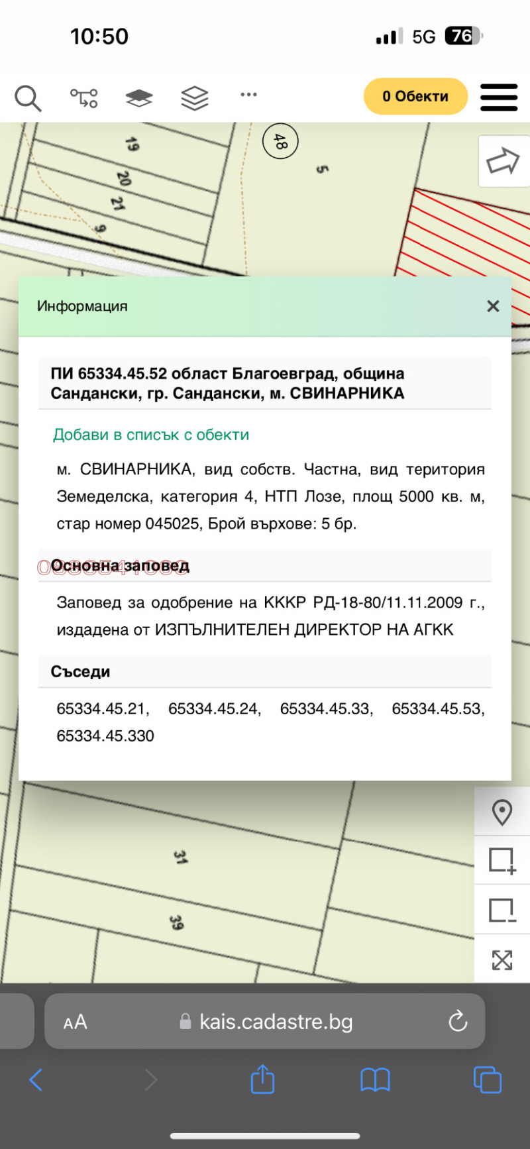
Task: Close the Информация popup
Action: 493,306
